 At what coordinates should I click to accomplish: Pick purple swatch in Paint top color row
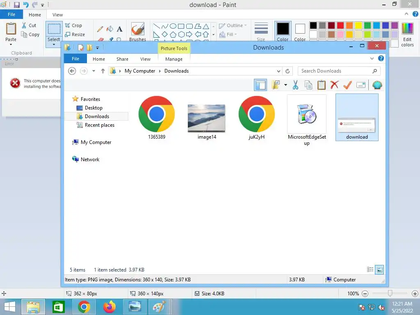point(395,25)
